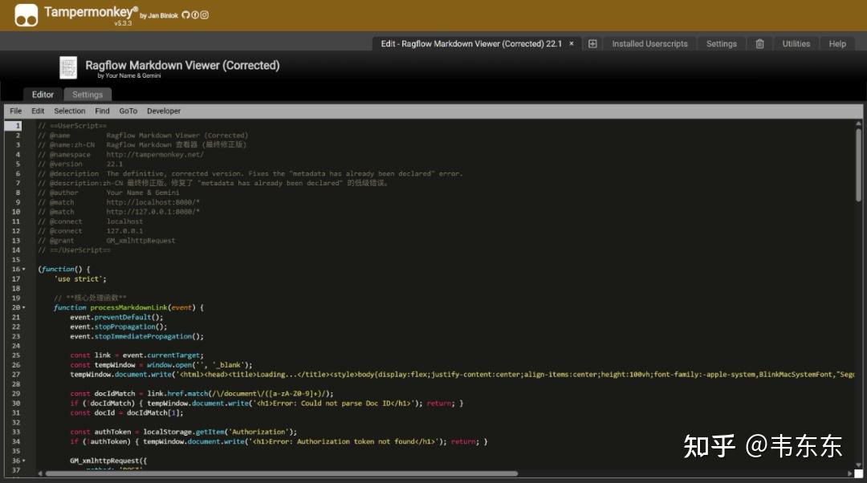
Task: Collapse the processMarkdownLink function at line 20
Action: 24,307
